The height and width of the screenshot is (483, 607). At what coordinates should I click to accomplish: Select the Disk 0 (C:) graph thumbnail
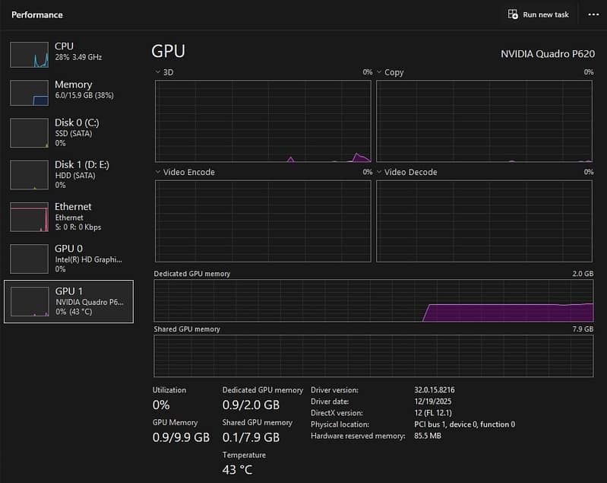click(x=30, y=133)
